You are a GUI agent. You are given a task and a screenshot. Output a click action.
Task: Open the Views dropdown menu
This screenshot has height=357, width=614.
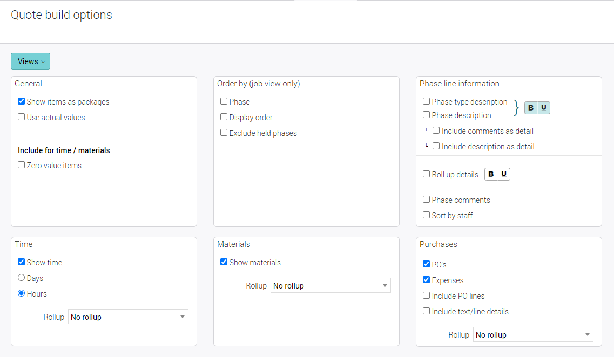30,61
